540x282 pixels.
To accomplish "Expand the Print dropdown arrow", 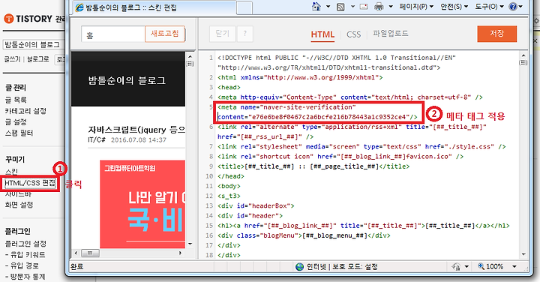I will 391,7.
